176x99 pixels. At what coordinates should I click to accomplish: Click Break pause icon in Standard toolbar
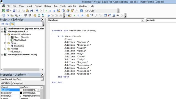point(50,11)
